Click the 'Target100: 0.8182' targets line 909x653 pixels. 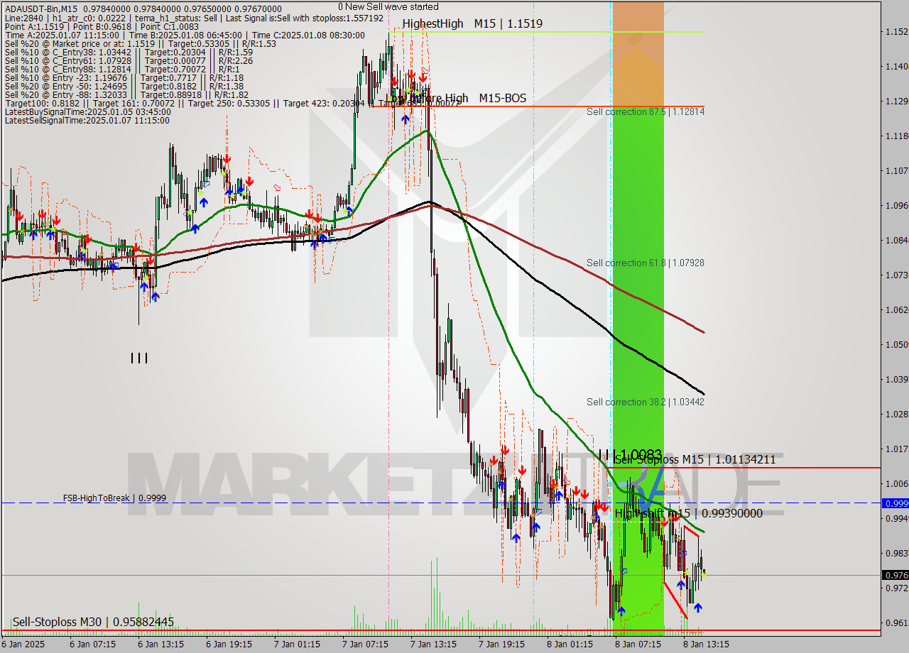pyautogui.click(x=232, y=103)
